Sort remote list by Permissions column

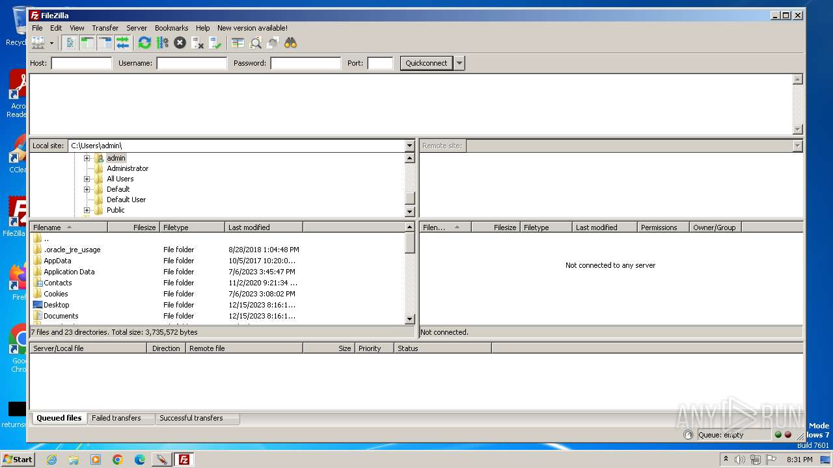pos(663,227)
